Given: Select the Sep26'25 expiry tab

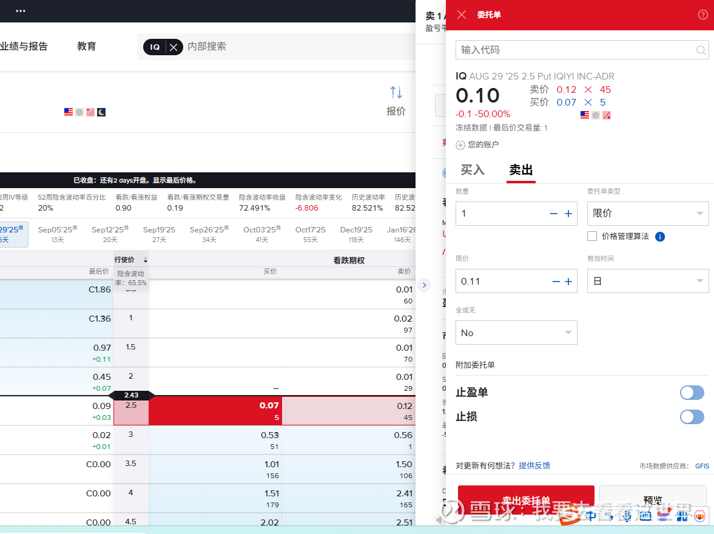Looking at the screenshot, I should [x=209, y=234].
